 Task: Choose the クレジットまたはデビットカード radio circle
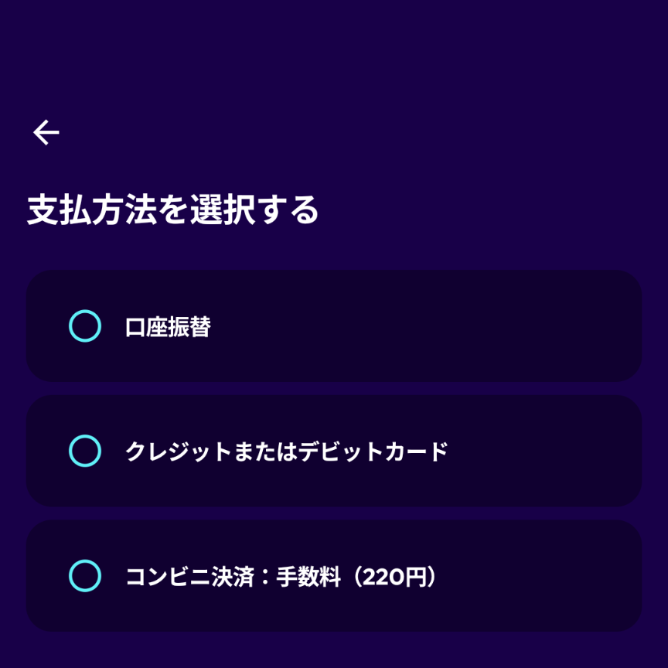85,451
